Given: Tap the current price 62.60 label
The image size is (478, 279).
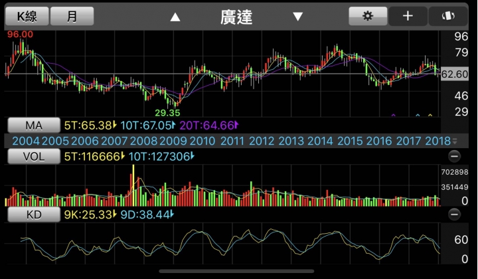Looking at the screenshot, I should point(455,74).
